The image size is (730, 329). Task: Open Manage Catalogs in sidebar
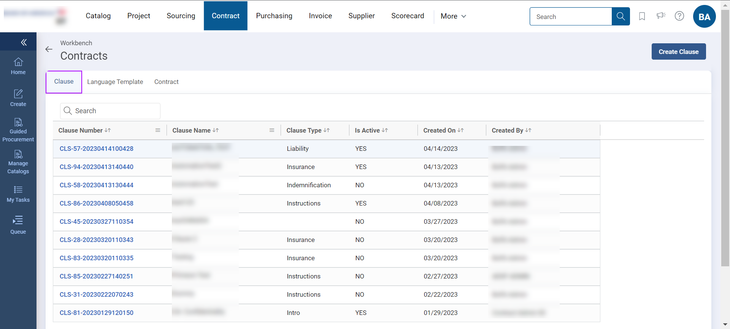(x=18, y=162)
